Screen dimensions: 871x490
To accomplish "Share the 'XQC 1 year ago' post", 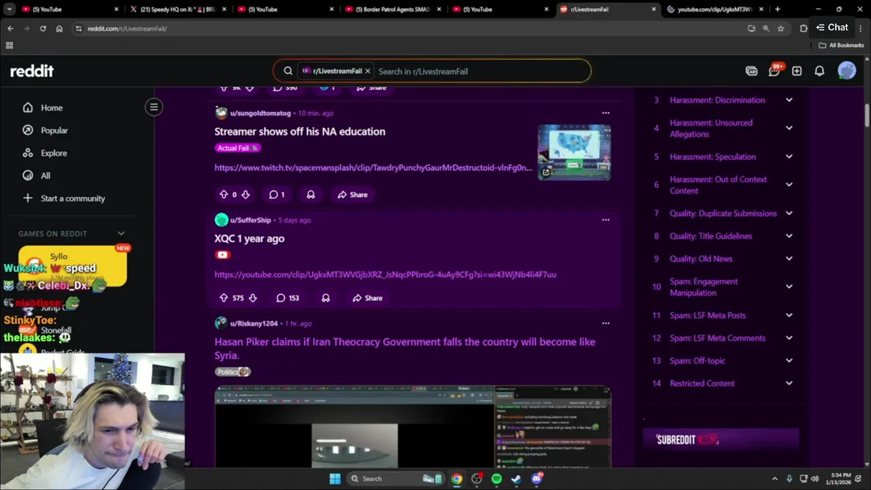I will tap(367, 298).
